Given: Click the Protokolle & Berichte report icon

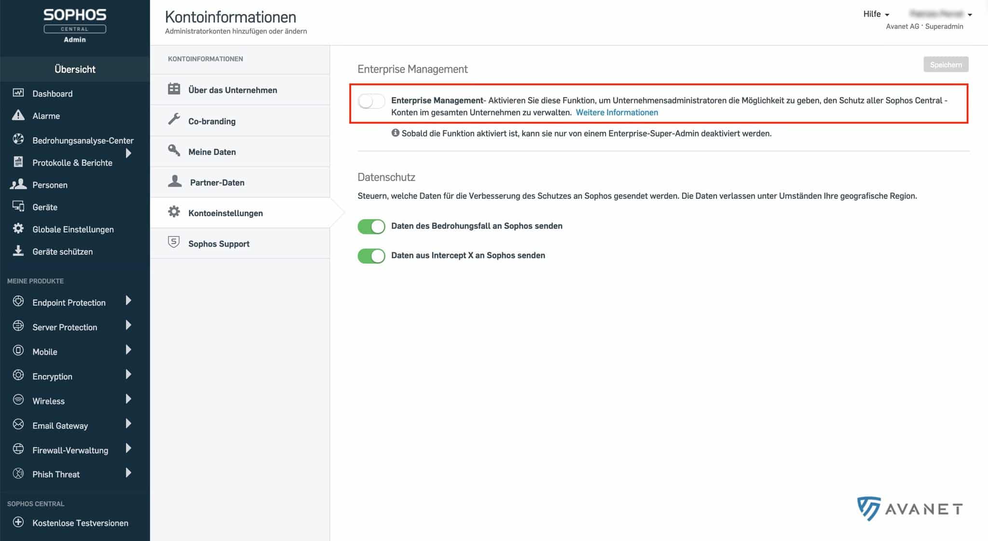Looking at the screenshot, I should (18, 162).
